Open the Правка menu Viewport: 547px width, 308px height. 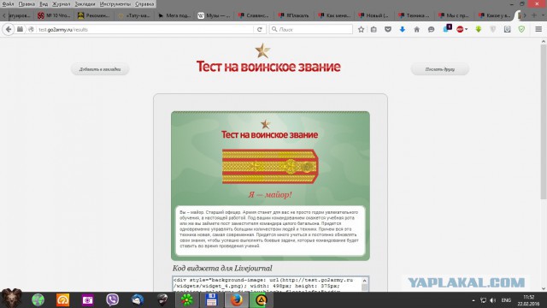[x=26, y=3]
